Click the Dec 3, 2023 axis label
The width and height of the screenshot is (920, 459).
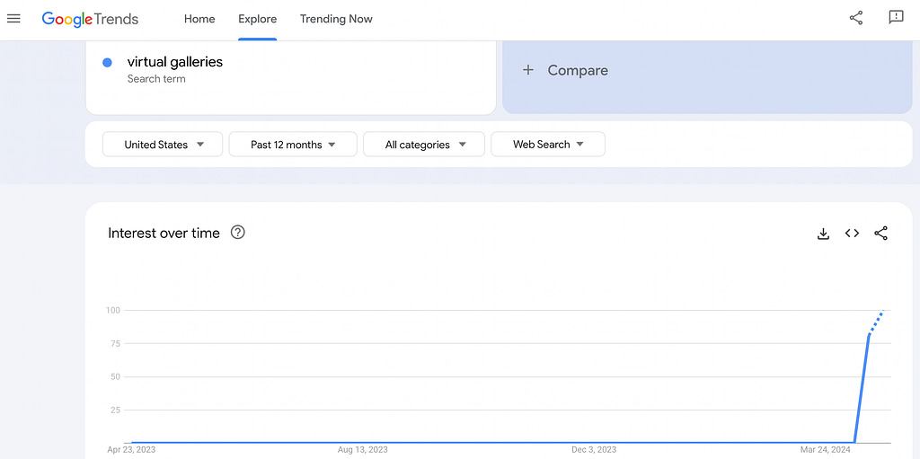tap(594, 450)
